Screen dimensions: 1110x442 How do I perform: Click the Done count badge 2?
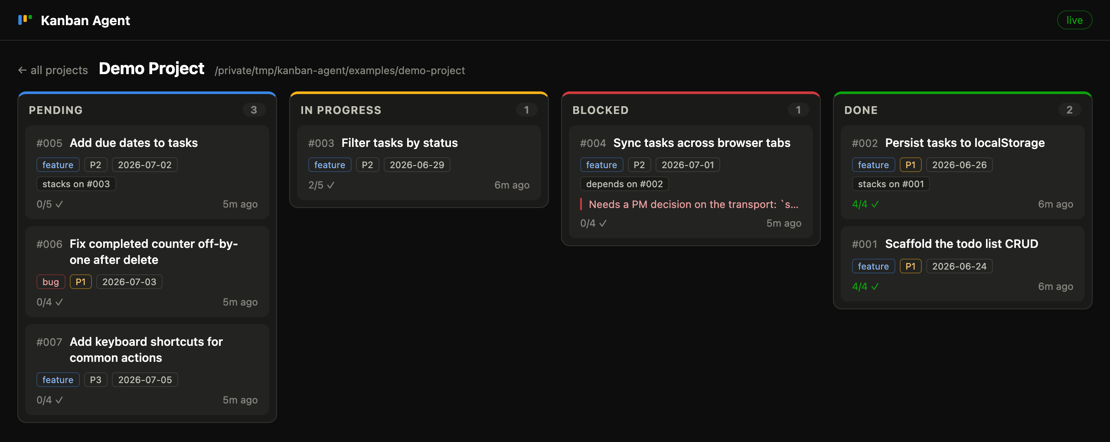1070,110
